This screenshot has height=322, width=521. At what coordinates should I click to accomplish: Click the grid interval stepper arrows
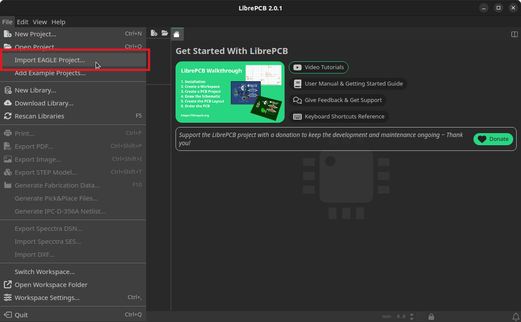coord(412,316)
